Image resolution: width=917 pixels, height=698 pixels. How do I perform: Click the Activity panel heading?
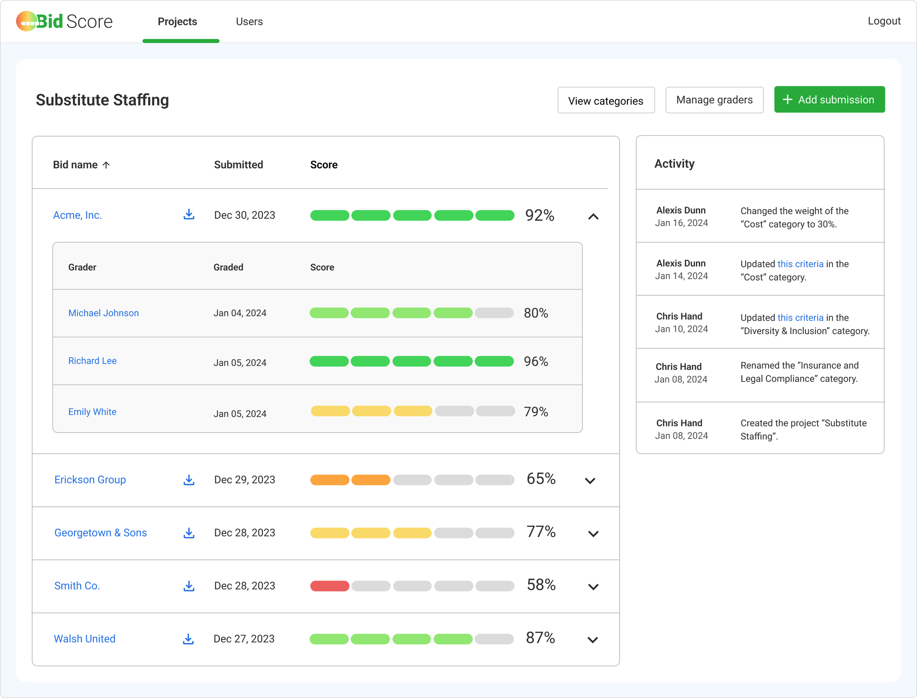pyautogui.click(x=674, y=164)
